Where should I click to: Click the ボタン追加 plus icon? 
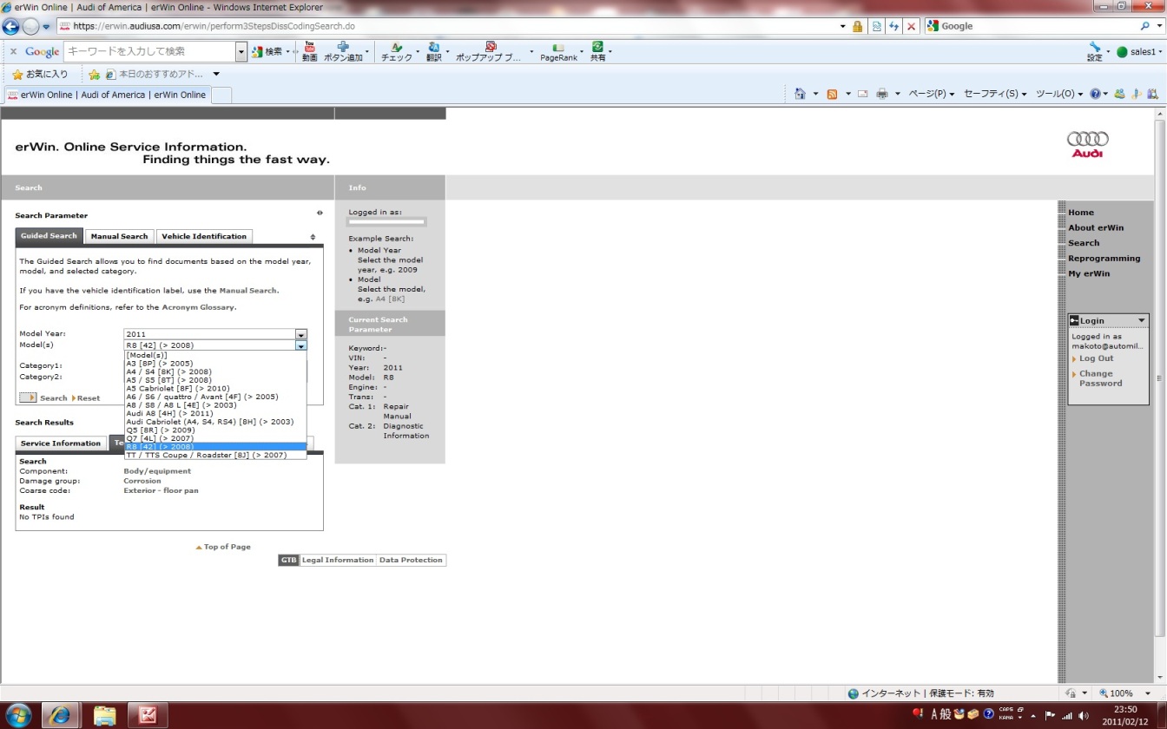coord(343,51)
